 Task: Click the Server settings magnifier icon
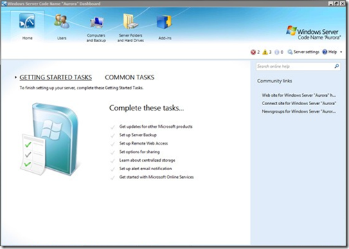pyautogui.click(x=290, y=52)
